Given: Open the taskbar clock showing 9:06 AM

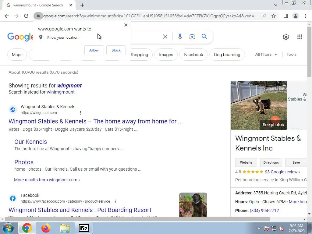Looking at the screenshot, I should pyautogui.click(x=296, y=228).
